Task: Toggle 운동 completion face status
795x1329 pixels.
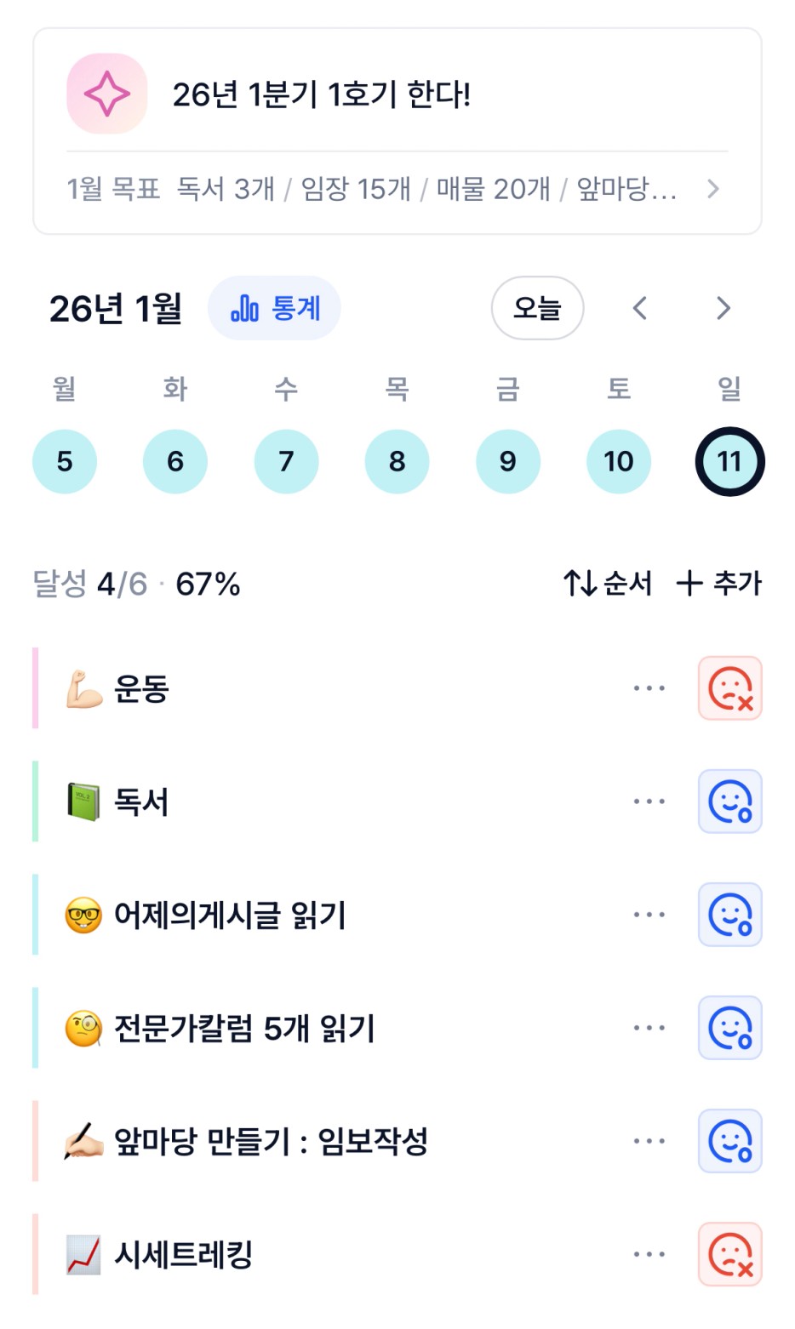Action: point(729,688)
